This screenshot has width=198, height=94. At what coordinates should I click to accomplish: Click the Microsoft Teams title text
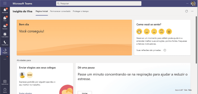(22, 4)
